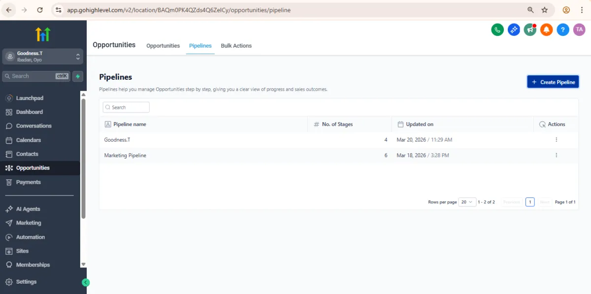Open the Marketing Pipeline row

[x=339, y=155]
